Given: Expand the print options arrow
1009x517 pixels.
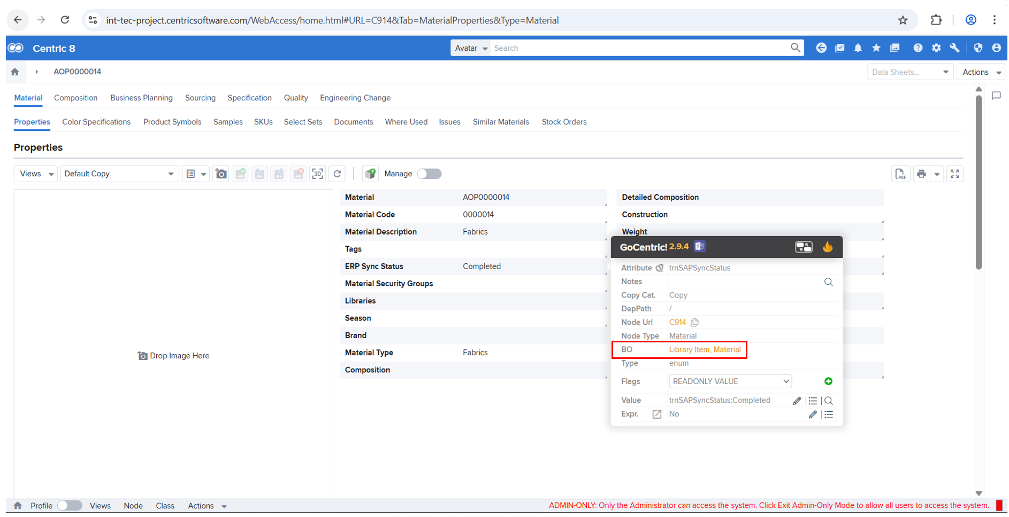Looking at the screenshot, I should coord(937,174).
